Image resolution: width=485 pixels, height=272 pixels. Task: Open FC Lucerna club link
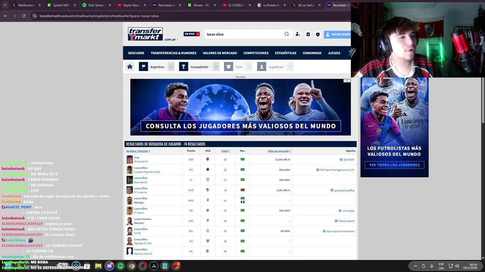(x=140, y=192)
